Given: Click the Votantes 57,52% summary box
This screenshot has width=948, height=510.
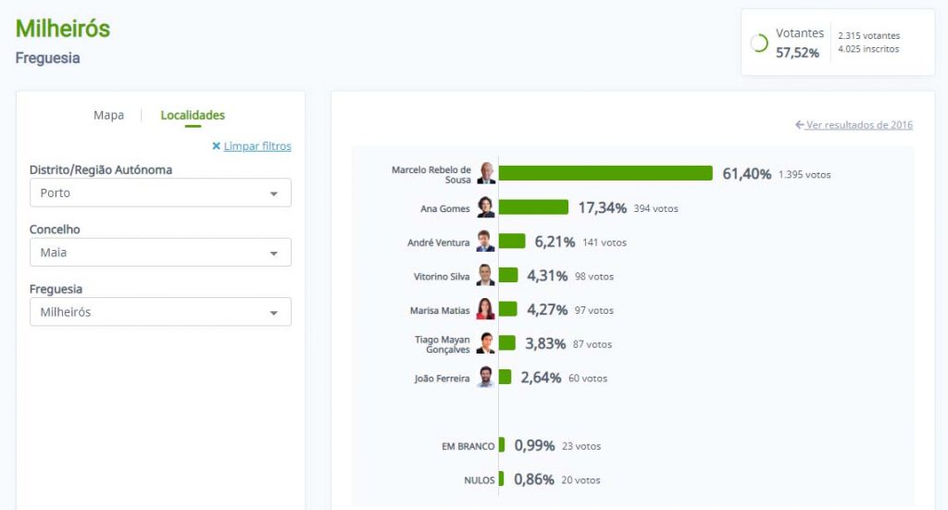Looking at the screenshot, I should click(x=837, y=43).
